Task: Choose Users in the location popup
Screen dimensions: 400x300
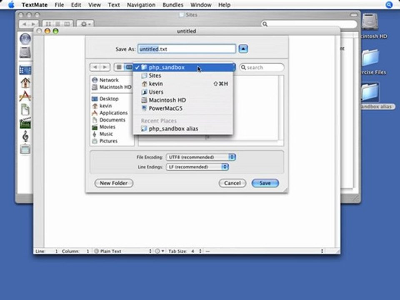Action: point(183,92)
